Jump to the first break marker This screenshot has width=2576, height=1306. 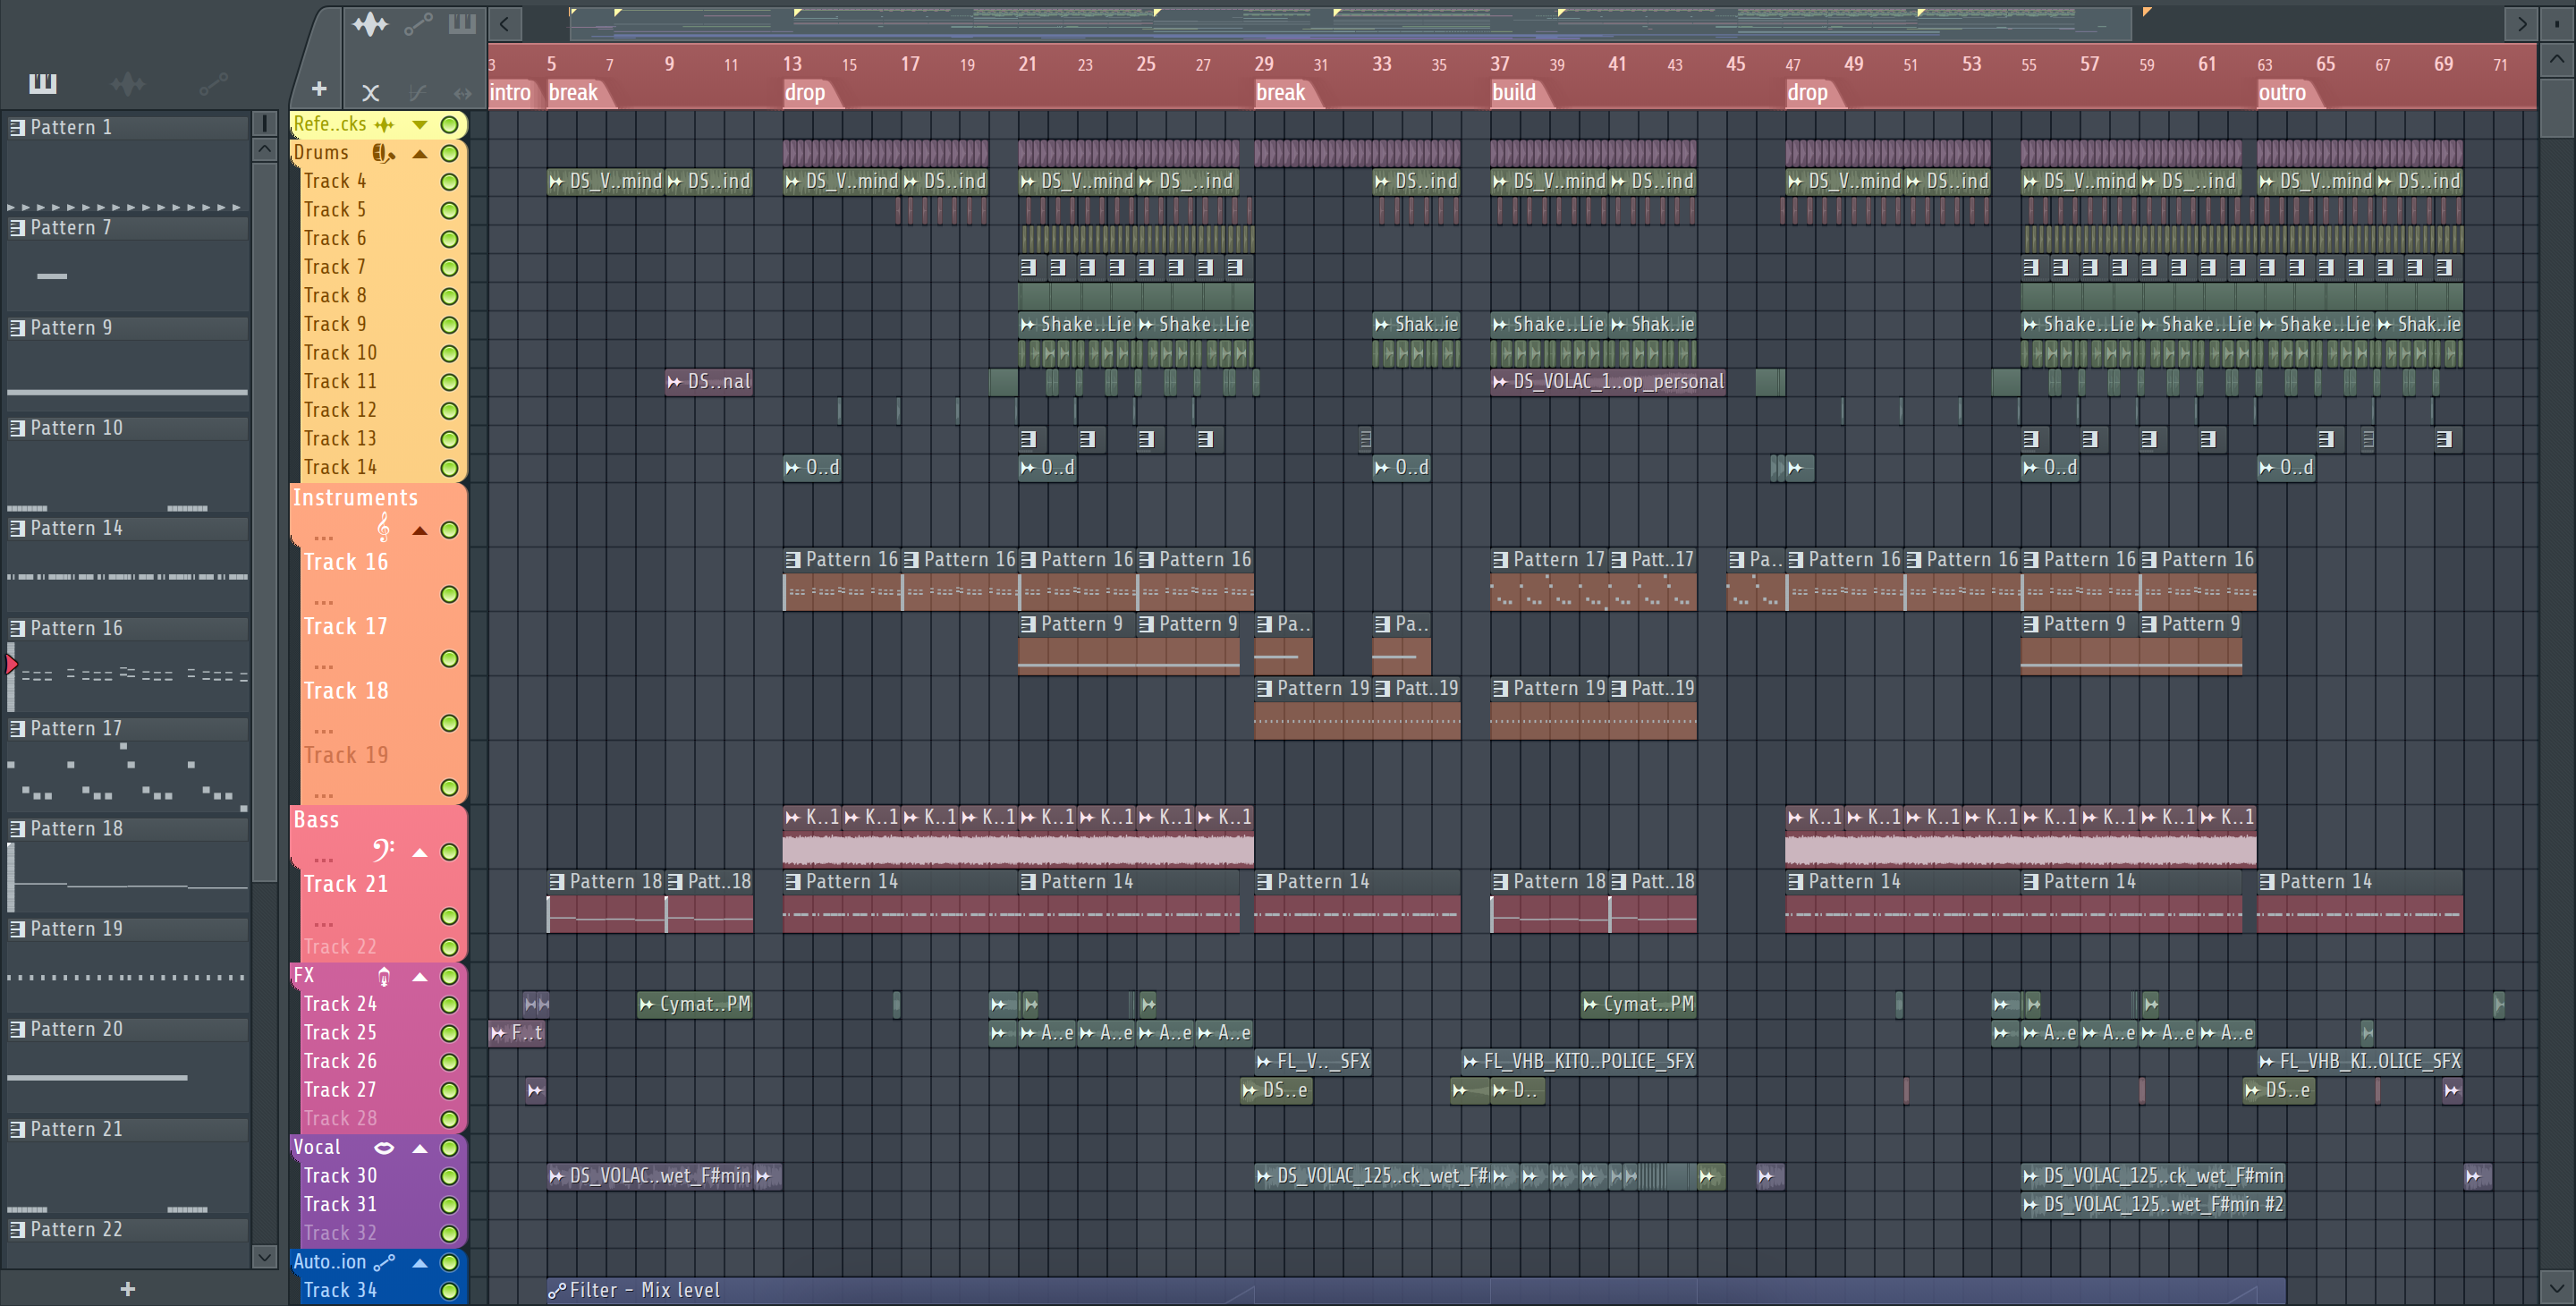pos(573,93)
